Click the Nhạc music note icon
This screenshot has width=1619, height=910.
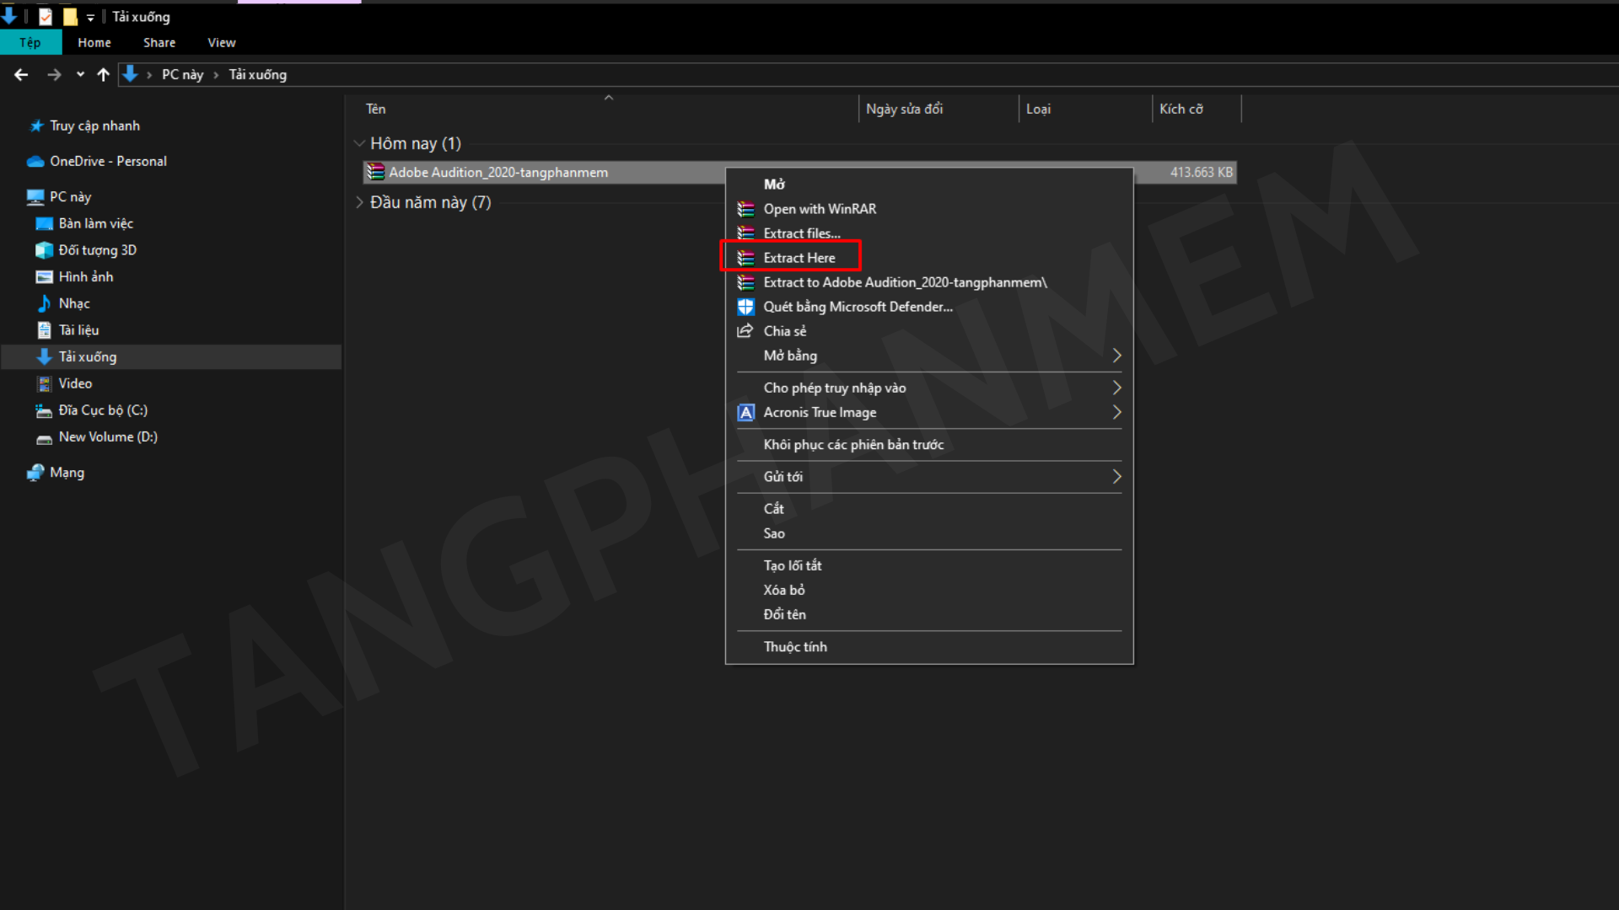(44, 303)
